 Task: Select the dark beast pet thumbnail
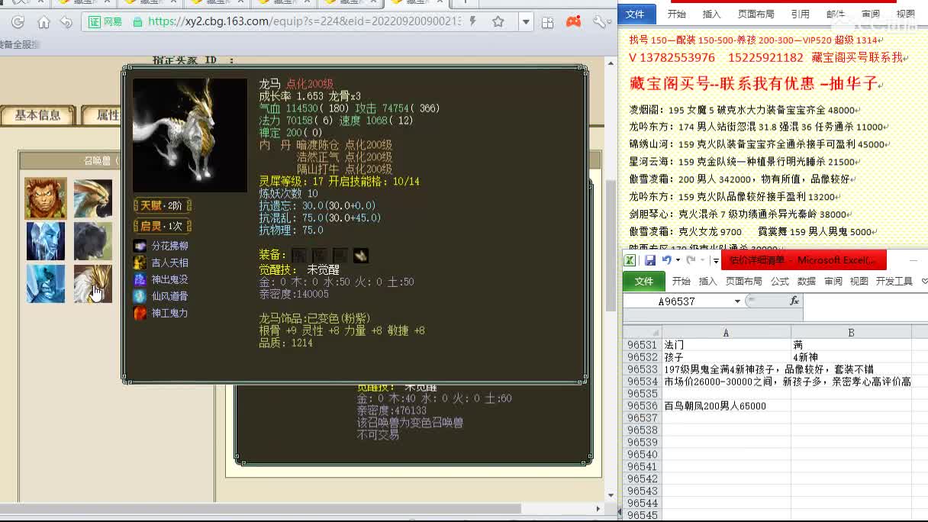[93, 241]
